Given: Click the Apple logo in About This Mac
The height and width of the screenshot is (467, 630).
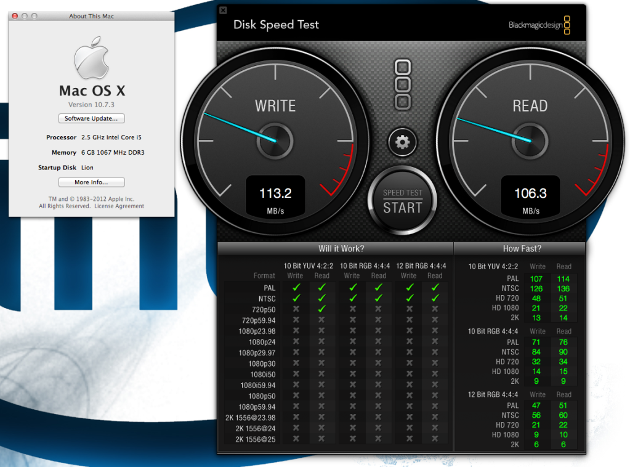Looking at the screenshot, I should coord(92,57).
